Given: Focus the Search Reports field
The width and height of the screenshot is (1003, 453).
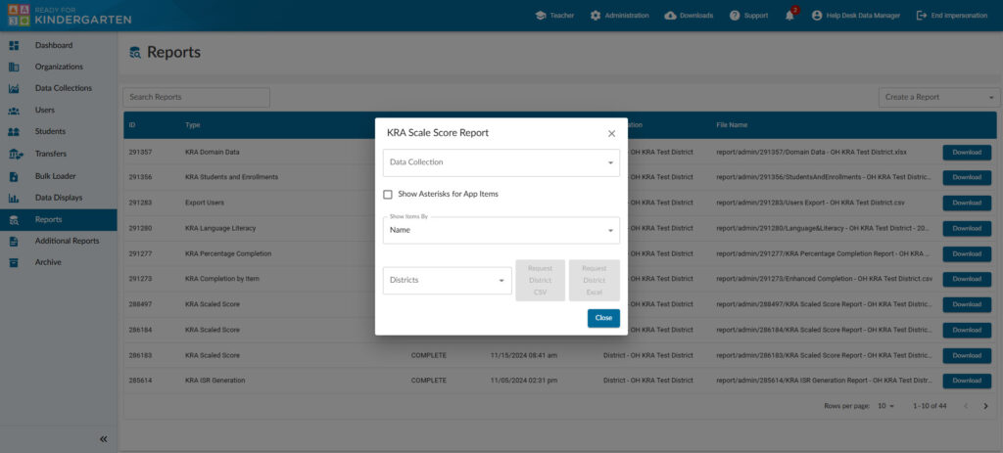Looking at the screenshot, I should point(196,98).
